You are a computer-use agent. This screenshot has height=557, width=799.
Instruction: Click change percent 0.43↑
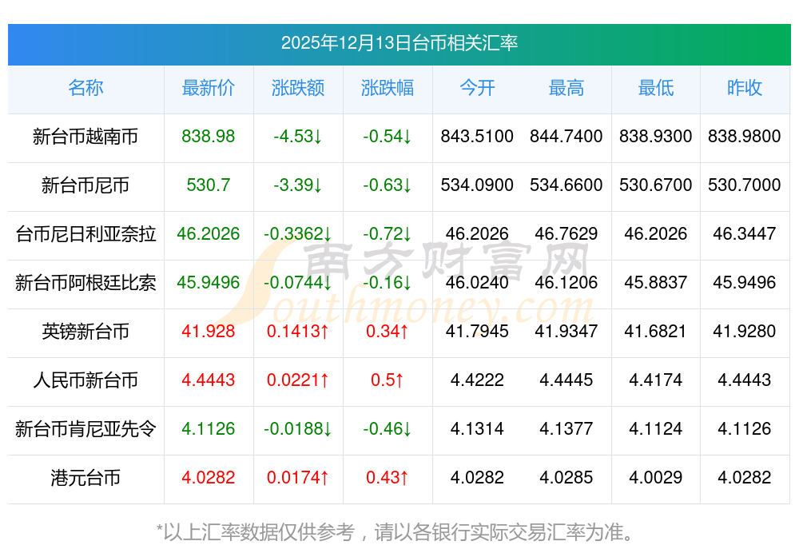point(388,478)
